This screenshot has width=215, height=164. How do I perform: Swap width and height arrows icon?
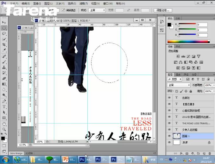129,10
